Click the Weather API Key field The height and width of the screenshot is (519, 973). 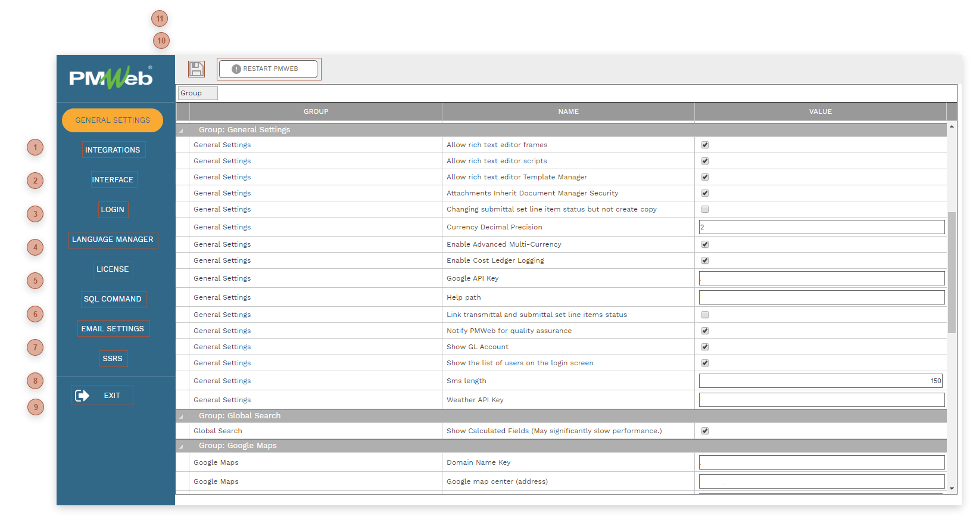(822, 400)
